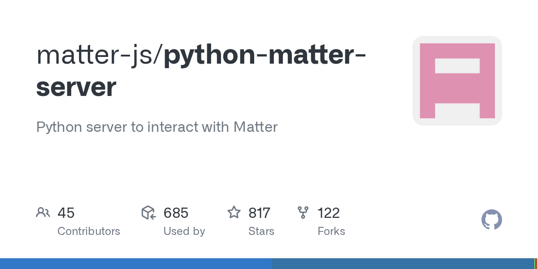Click the 817 stars count
This screenshot has width=538, height=269.
(x=259, y=213)
